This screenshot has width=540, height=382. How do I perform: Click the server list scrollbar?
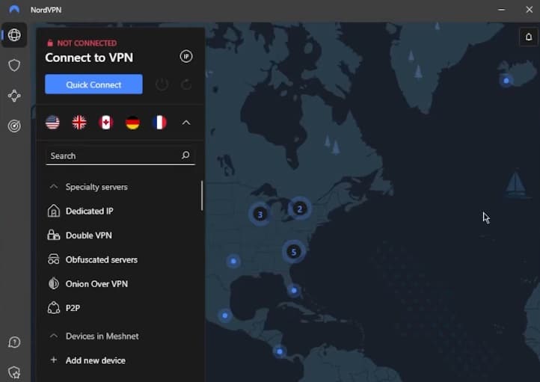coord(202,195)
